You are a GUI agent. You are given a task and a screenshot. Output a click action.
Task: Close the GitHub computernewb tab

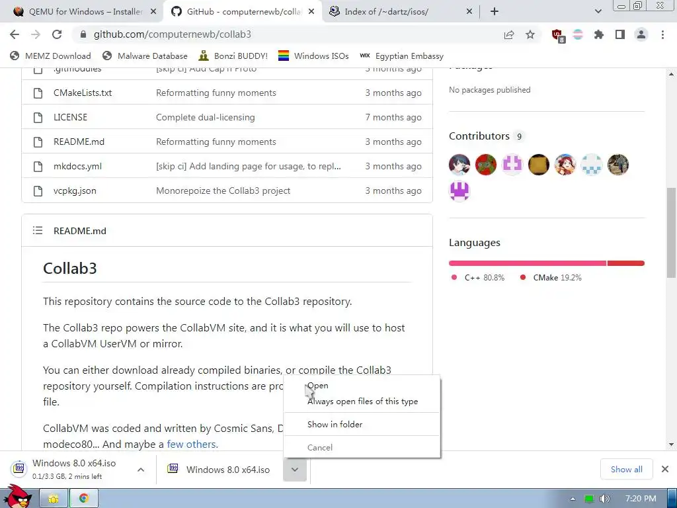point(311,12)
